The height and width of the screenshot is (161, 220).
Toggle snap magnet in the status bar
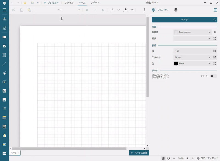point(169,158)
